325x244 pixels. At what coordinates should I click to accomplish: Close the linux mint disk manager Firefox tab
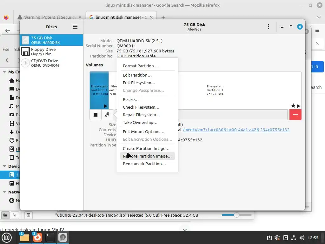coord(151,17)
